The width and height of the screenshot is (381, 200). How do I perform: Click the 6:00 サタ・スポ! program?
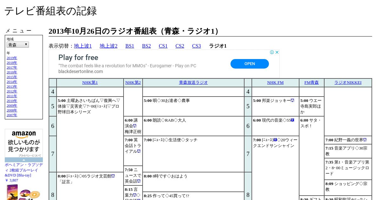[311, 156]
